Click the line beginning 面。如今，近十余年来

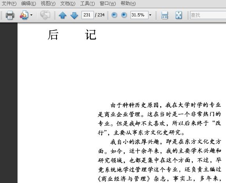[x=159, y=151]
